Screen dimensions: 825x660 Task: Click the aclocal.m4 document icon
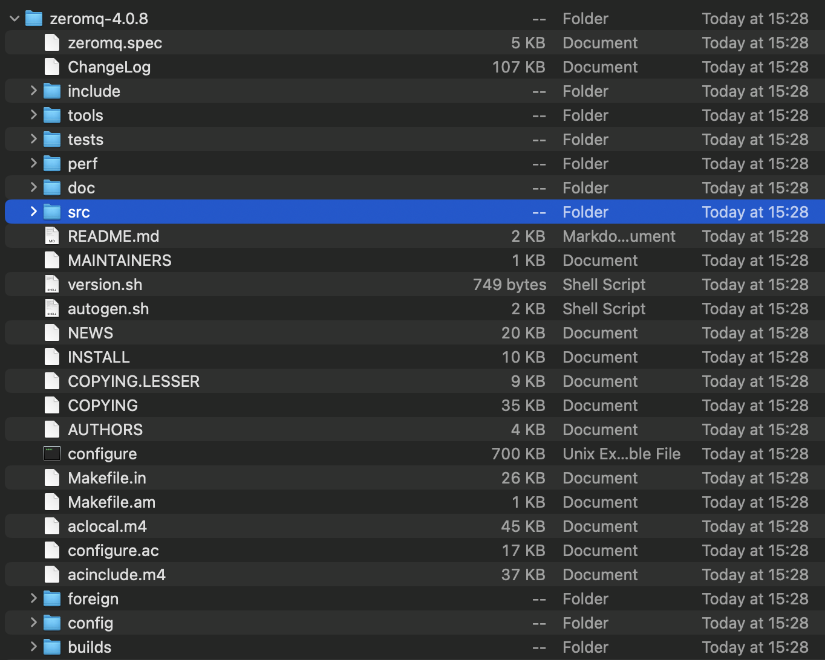tap(52, 526)
